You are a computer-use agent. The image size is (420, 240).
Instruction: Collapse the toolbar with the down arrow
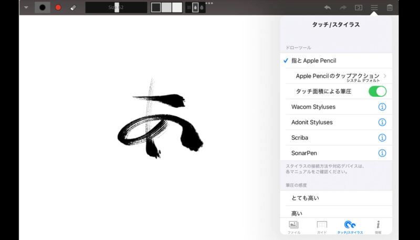(26, 7)
